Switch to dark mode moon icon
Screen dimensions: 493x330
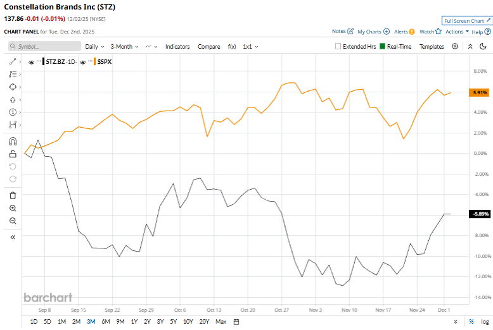tap(483, 46)
